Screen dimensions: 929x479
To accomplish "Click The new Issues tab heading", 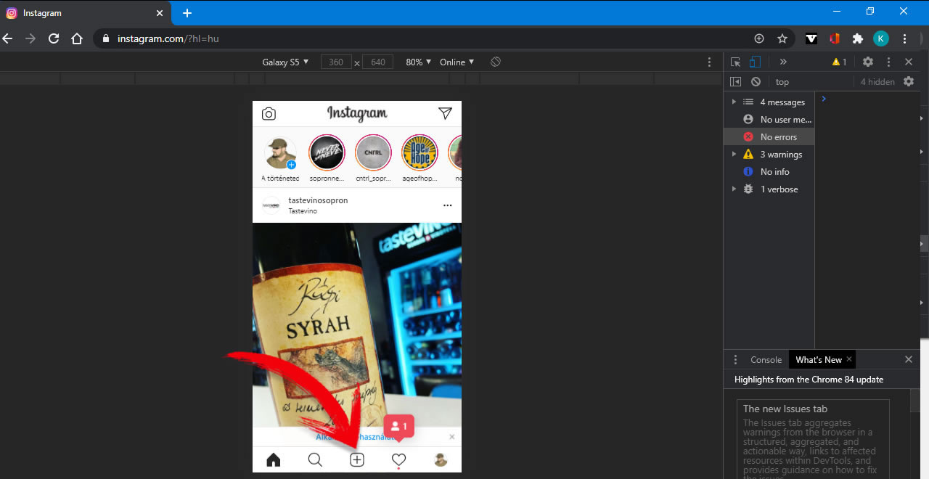I will click(x=785, y=409).
